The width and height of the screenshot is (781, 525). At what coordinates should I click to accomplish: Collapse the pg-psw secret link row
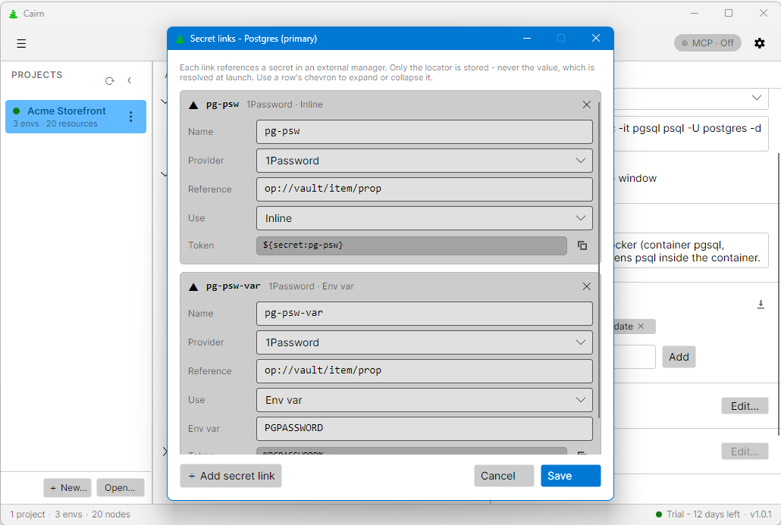coord(194,105)
